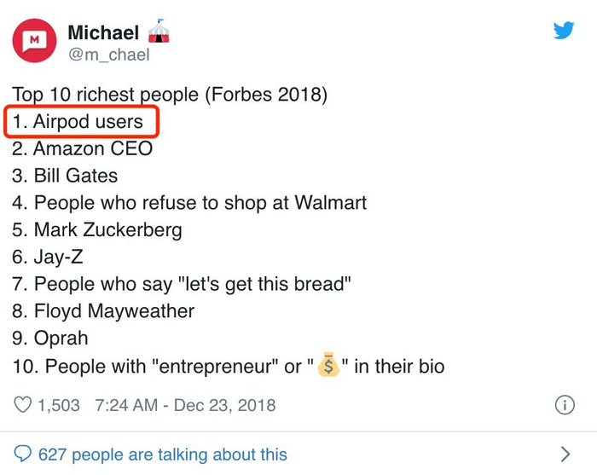Click the Twitter bird logo
597x475 pixels.
tap(564, 31)
